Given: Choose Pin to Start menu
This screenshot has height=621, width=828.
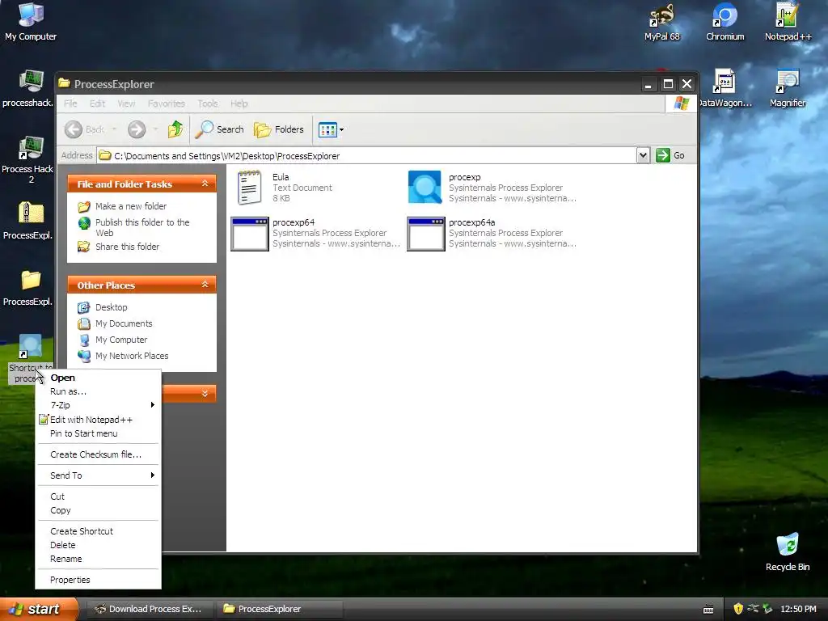Looking at the screenshot, I should tap(98, 433).
